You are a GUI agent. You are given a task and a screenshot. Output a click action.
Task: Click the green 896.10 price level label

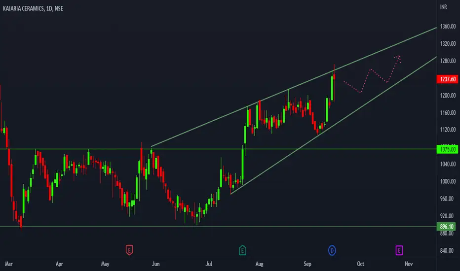[446, 227]
